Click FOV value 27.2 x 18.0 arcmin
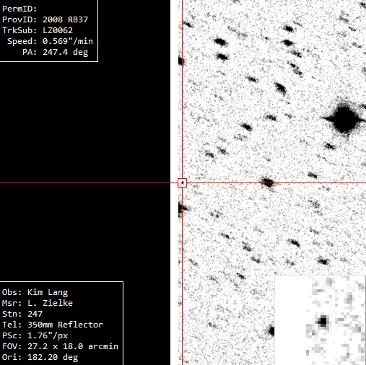Viewport: 366px width, 365px height. click(73, 346)
